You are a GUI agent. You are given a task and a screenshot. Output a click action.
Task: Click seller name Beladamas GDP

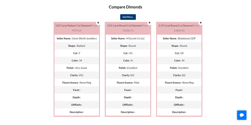[x=187, y=39]
